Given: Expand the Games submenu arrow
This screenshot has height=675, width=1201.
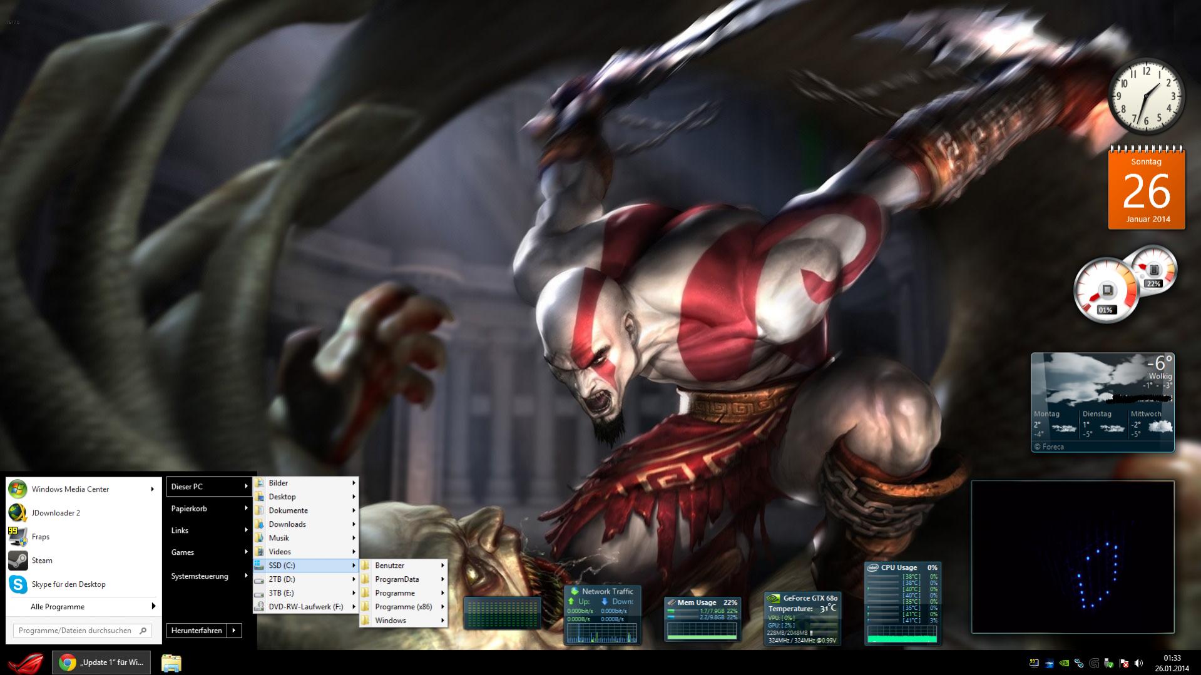Looking at the screenshot, I should point(246,552).
